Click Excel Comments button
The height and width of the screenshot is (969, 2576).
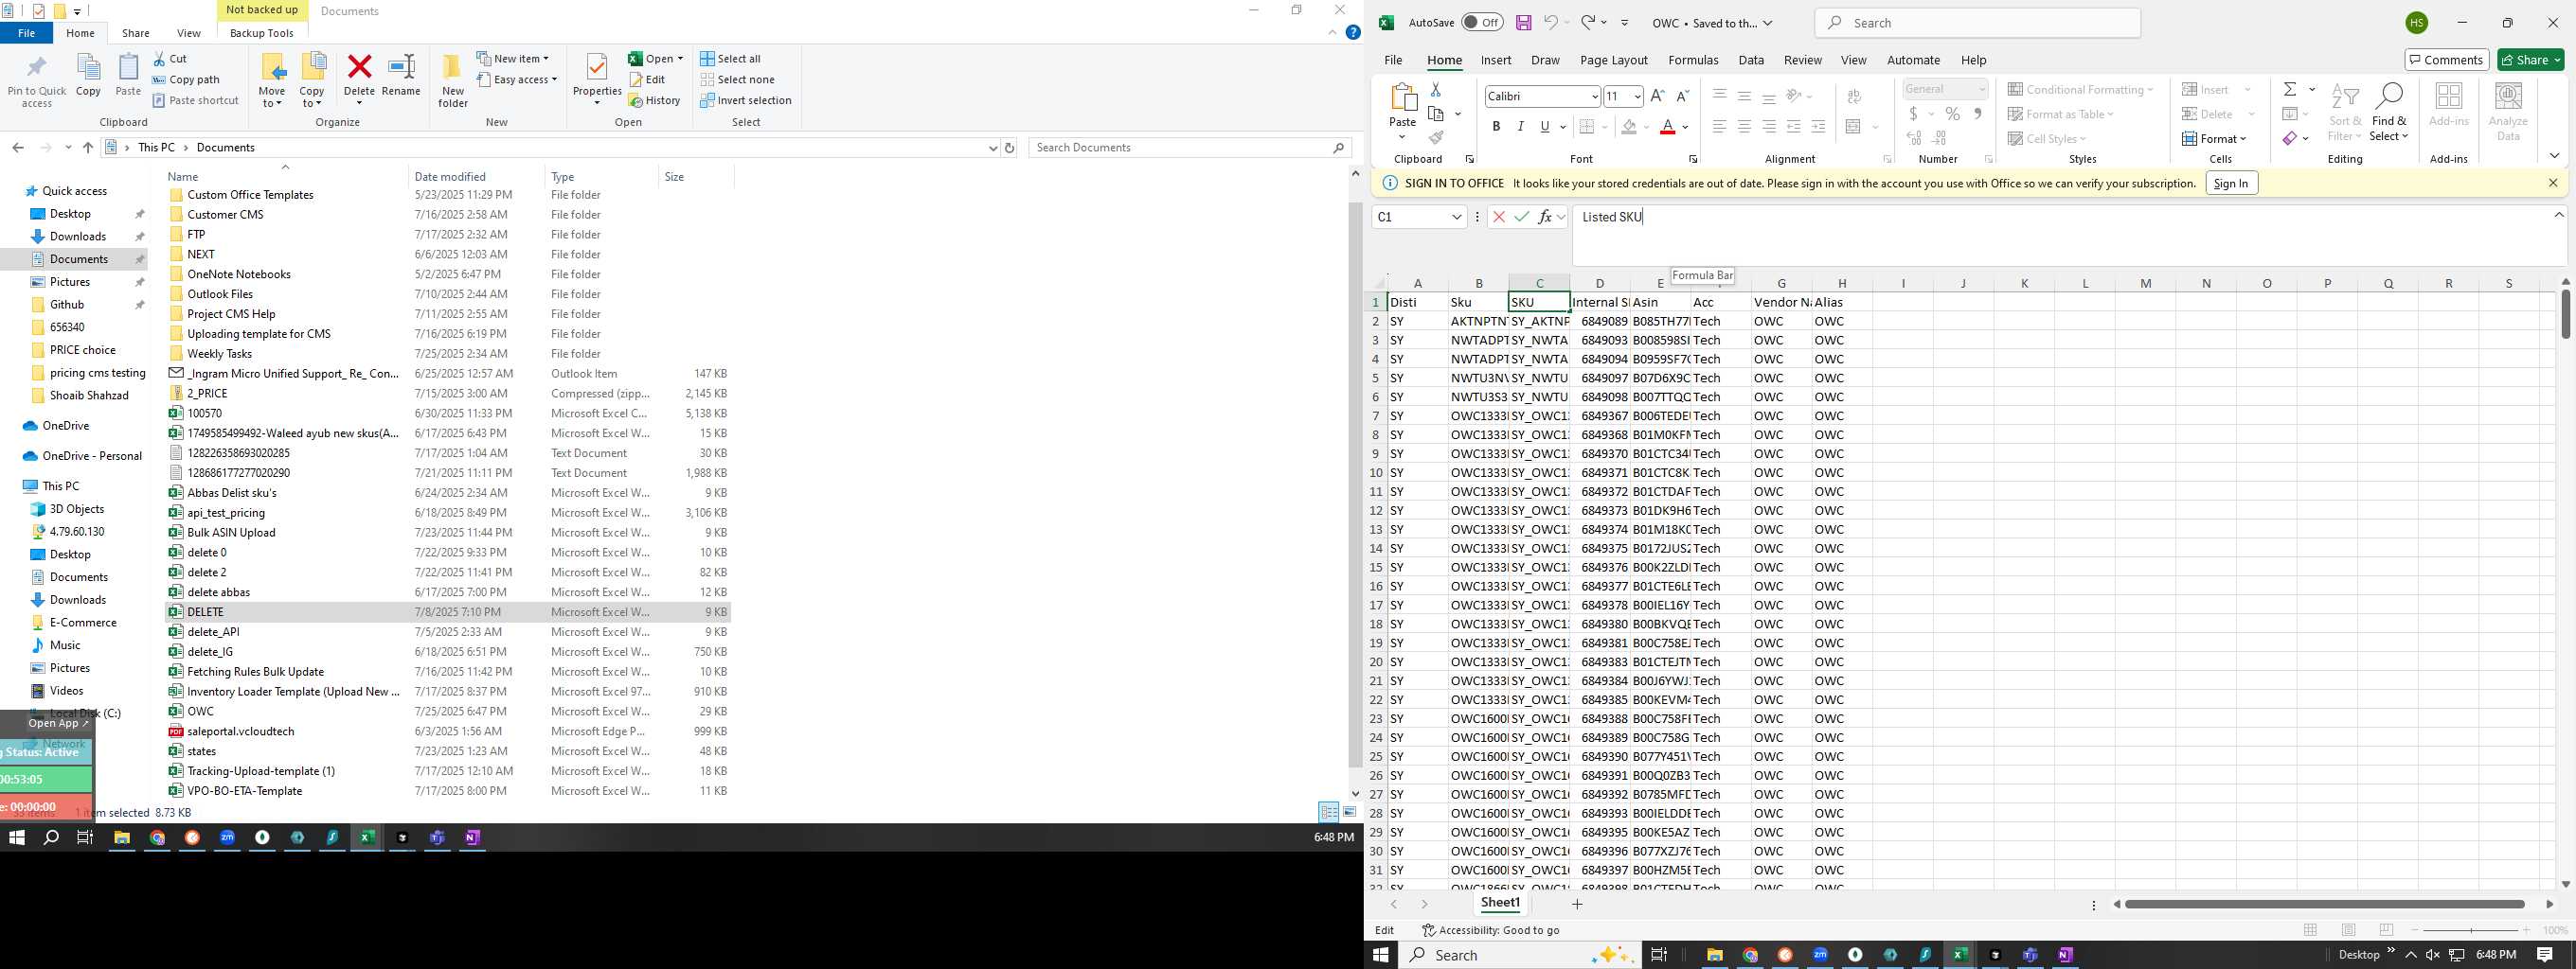[x=2446, y=60]
